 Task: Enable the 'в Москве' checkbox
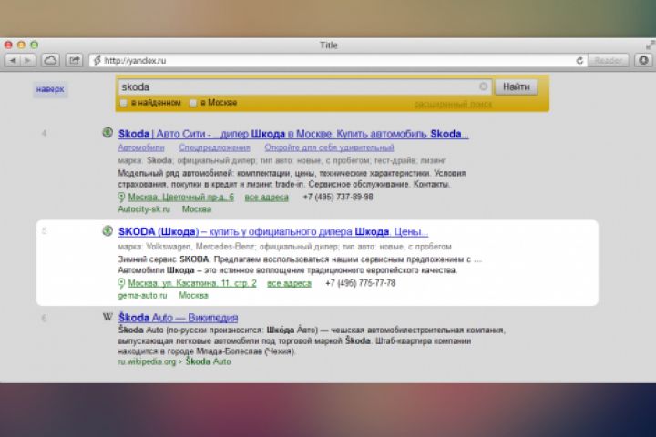click(193, 103)
